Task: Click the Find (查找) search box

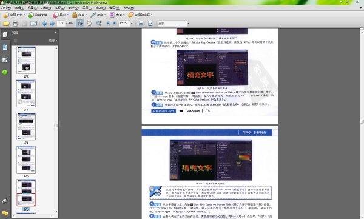Action: click(172, 24)
